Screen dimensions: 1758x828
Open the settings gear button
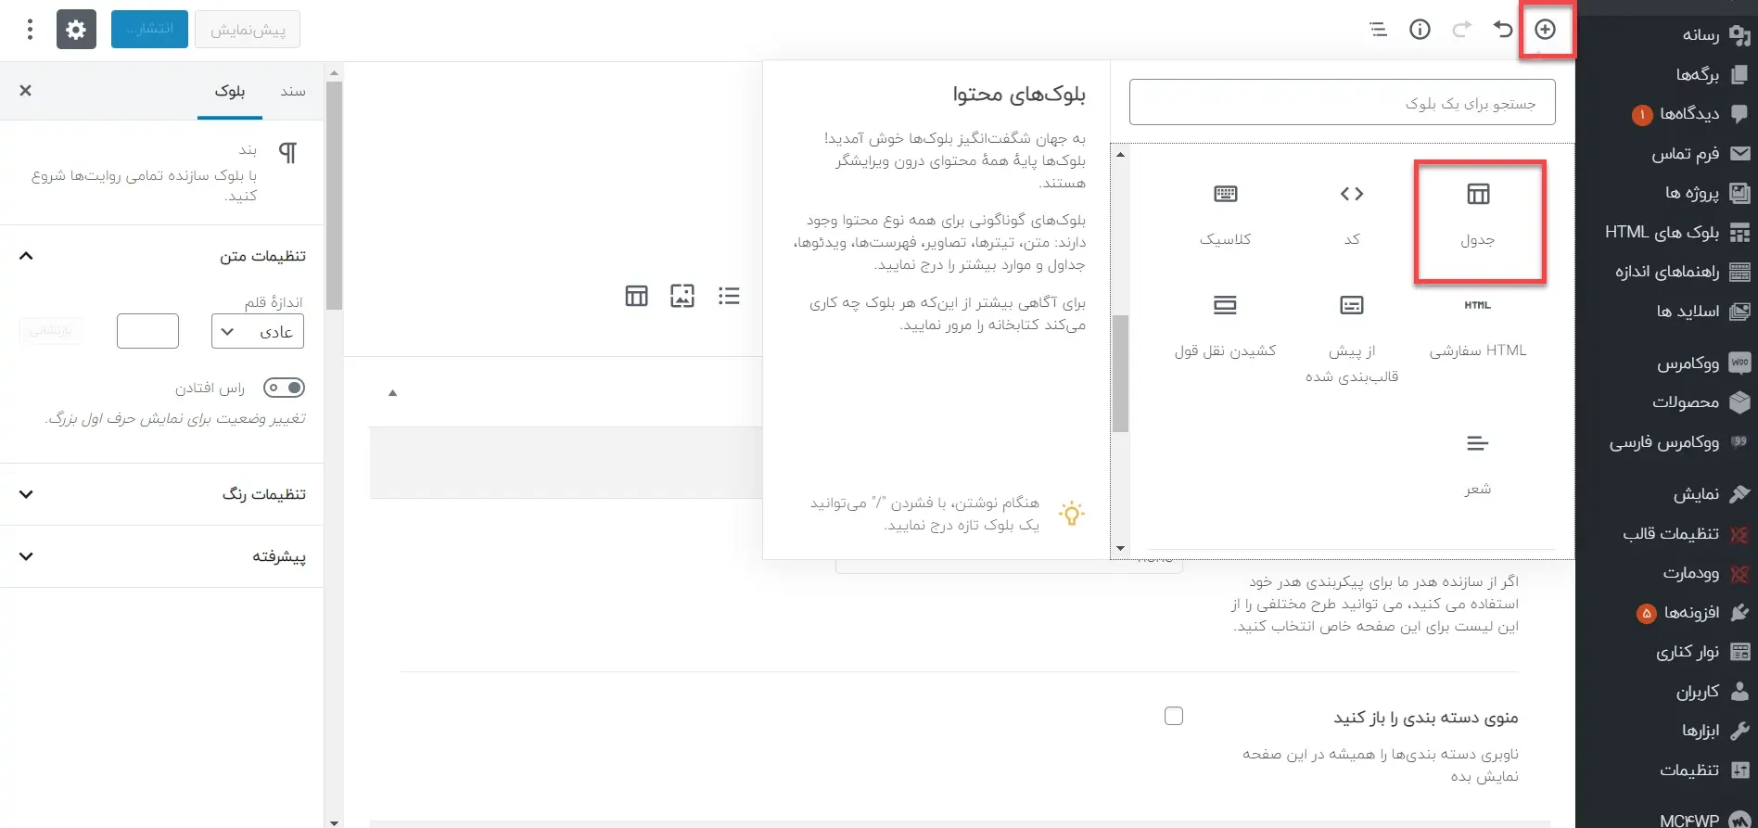coord(76,30)
